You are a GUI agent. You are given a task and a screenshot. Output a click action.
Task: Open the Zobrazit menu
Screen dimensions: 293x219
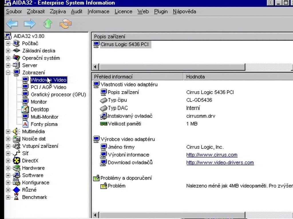(36, 11)
